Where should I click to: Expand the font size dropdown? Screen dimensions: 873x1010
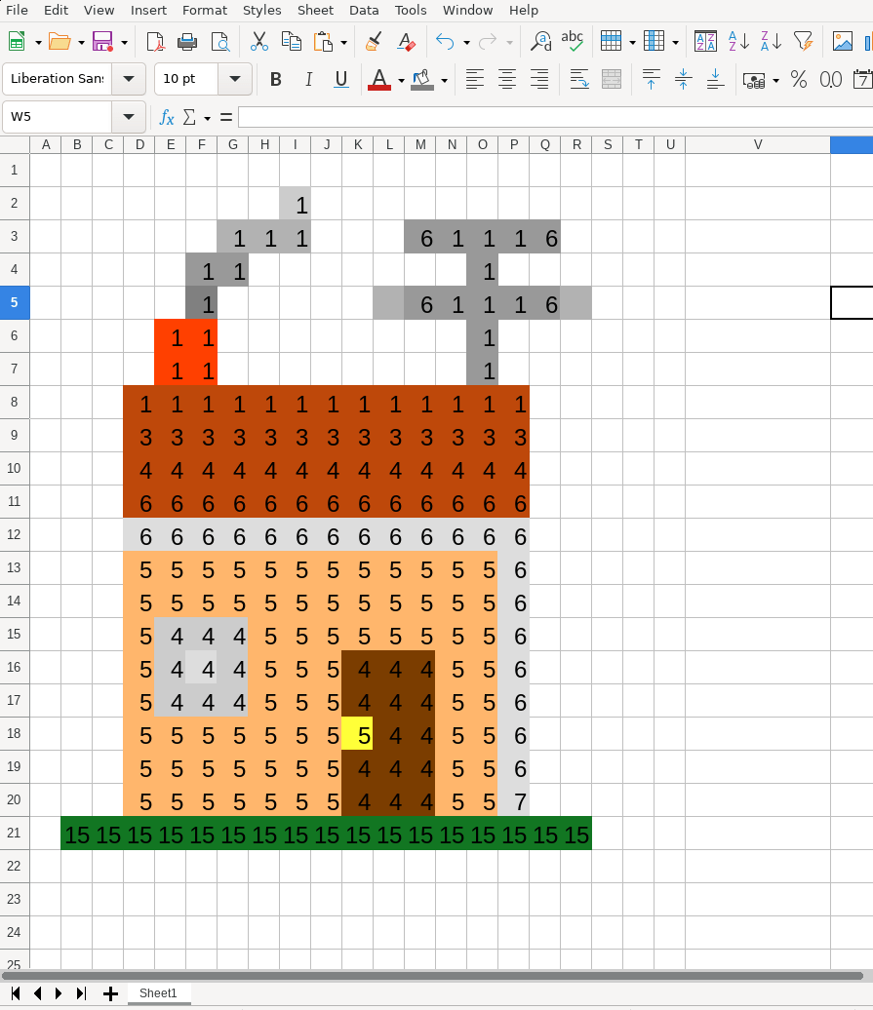tap(234, 79)
